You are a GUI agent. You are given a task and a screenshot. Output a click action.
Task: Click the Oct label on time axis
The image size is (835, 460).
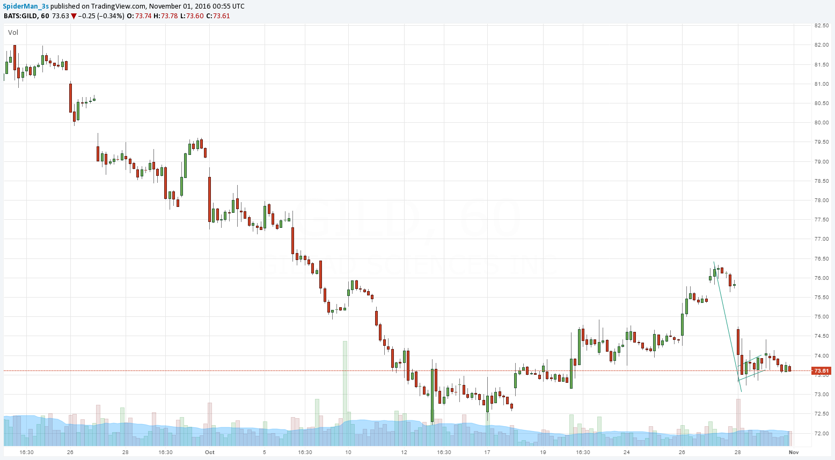coord(210,452)
